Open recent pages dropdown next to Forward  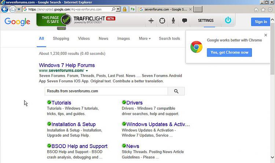tap(19, 9)
